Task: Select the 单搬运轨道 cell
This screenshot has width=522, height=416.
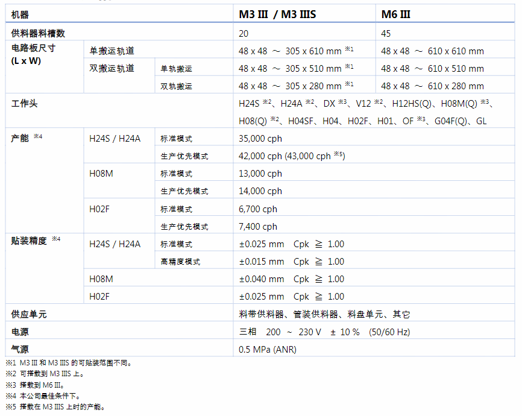Action: point(112,49)
